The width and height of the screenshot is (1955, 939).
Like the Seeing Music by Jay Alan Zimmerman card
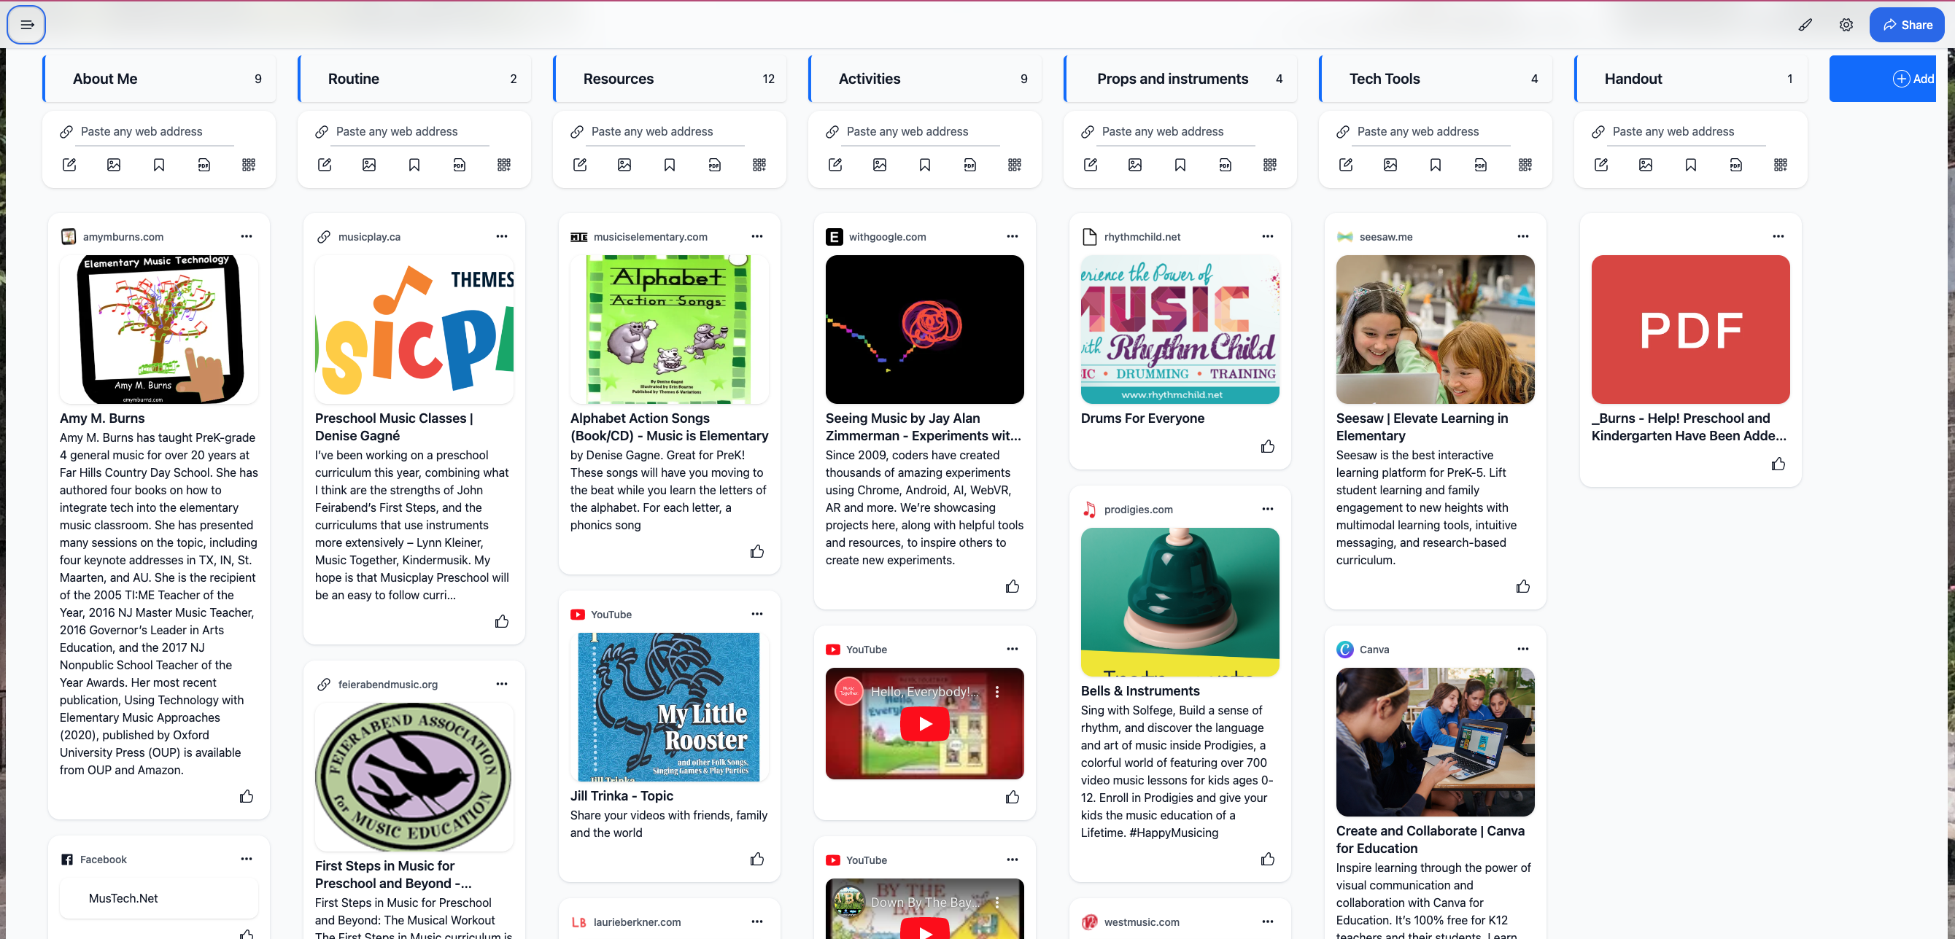point(1013,586)
